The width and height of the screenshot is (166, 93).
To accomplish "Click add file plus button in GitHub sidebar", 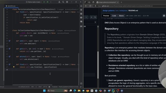I will 91,17.
